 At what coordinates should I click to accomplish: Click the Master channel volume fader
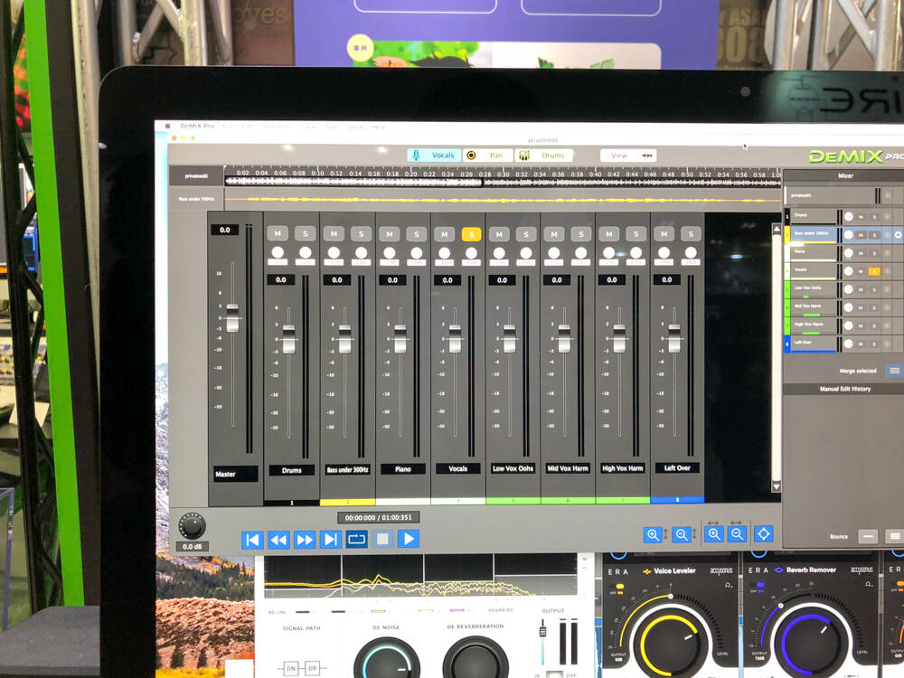click(x=232, y=317)
